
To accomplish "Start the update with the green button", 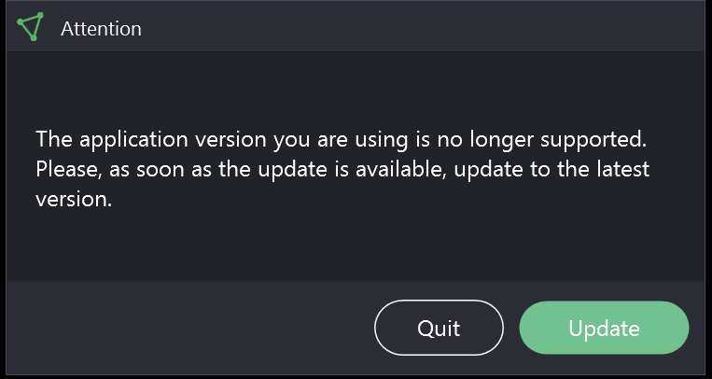I will tap(604, 328).
